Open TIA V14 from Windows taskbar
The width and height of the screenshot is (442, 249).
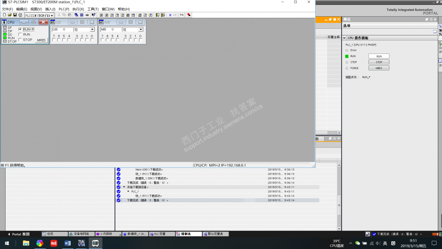[81, 243]
